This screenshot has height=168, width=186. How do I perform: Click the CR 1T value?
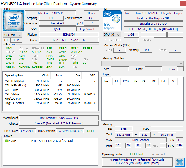click(x=179, y=140)
